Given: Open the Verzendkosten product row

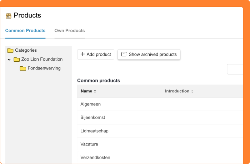Looking at the screenshot, I should [x=160, y=158].
